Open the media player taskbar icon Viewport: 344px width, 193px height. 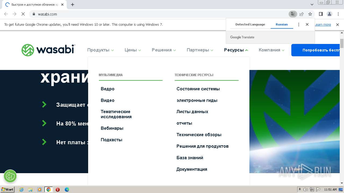coord(40,190)
